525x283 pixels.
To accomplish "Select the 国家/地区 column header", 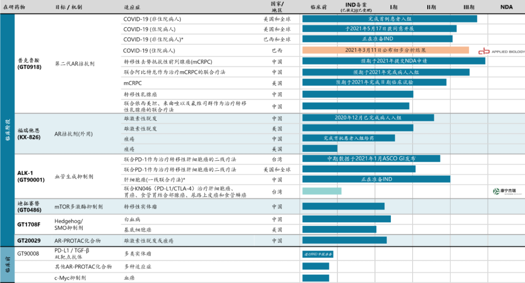I will click(277, 7).
